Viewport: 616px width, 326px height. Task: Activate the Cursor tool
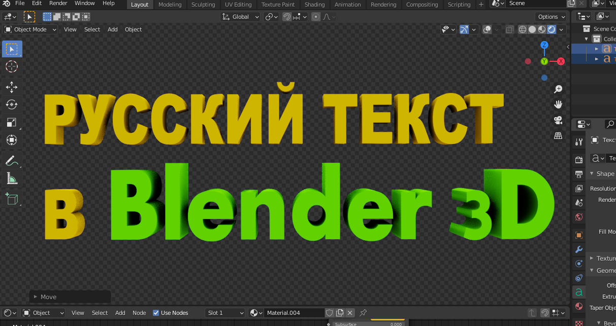[x=12, y=66]
